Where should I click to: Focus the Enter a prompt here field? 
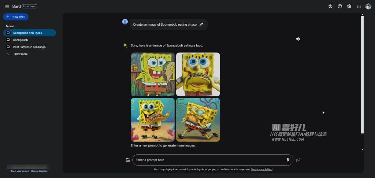click(213, 160)
